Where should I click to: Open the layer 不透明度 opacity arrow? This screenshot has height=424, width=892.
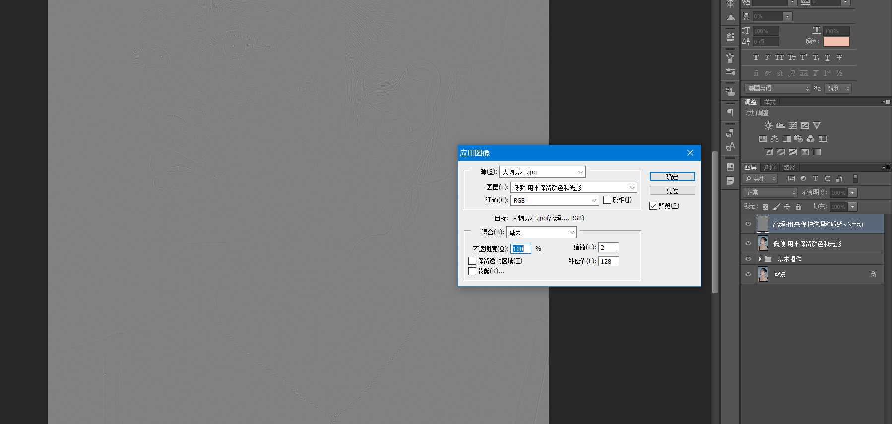coord(853,192)
